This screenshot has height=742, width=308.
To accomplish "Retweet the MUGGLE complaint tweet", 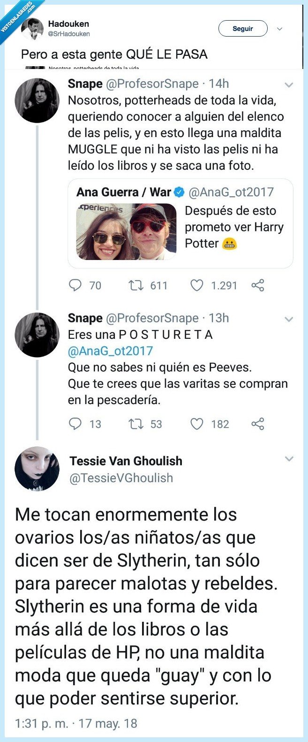I will [136, 285].
